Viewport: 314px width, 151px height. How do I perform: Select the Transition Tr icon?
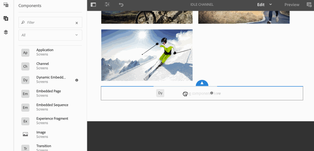coord(25,148)
